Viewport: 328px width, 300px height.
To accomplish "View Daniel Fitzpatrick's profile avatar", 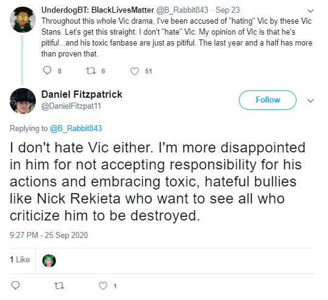I will pyautogui.click(x=22, y=101).
